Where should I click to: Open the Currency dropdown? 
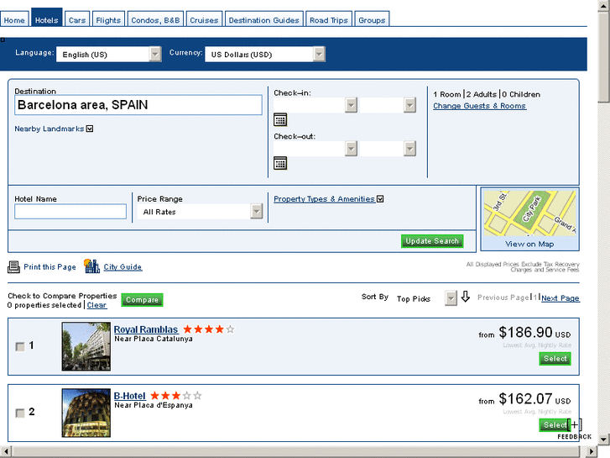click(x=265, y=54)
